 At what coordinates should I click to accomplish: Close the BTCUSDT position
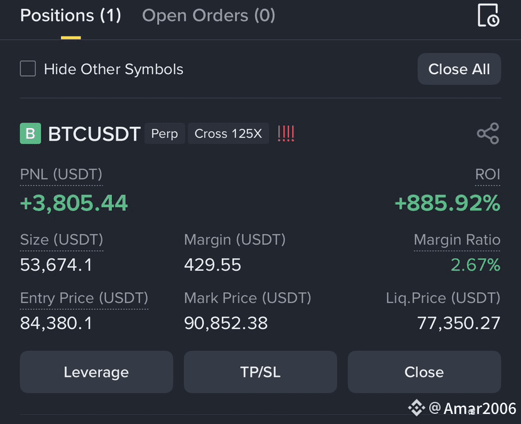pyautogui.click(x=424, y=372)
